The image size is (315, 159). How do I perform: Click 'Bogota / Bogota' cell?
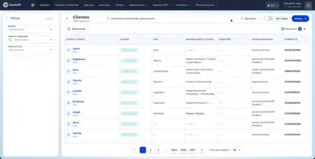coord(195,114)
